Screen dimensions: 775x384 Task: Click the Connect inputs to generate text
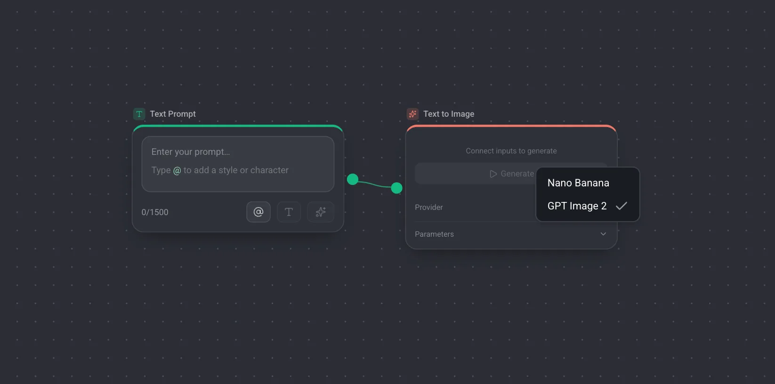pos(511,151)
